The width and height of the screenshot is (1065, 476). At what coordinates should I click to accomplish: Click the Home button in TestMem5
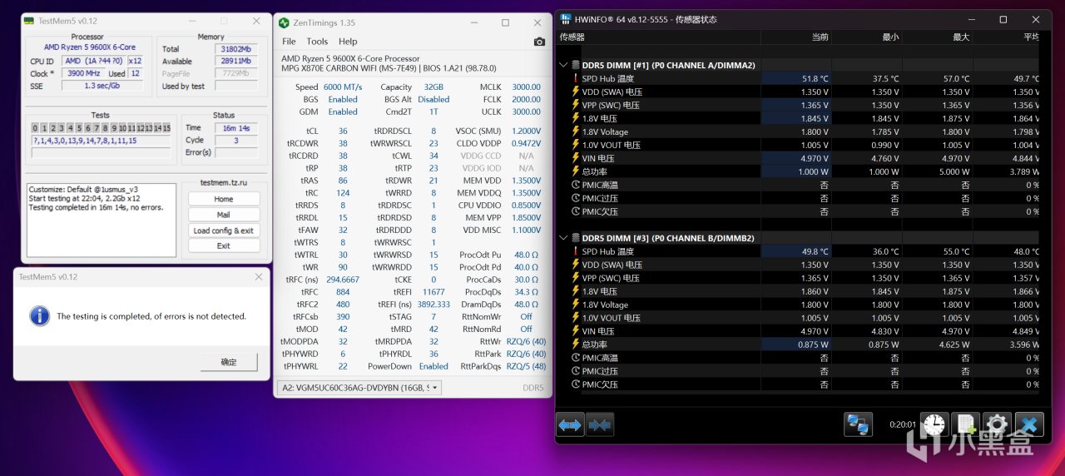click(223, 199)
